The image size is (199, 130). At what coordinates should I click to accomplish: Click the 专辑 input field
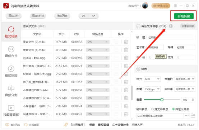tap(185, 48)
